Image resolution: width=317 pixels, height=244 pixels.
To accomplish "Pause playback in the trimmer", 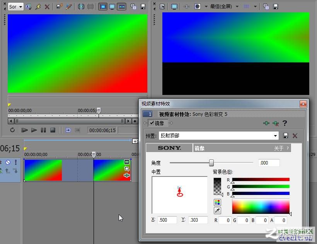I will pos(43,130).
